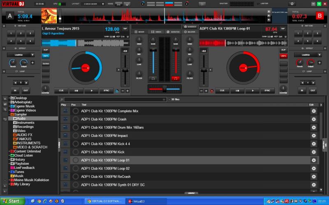Toggle deck A SLIP mode
Image resolution: width=329 pixels, height=205 pixels.
(x=46, y=50)
